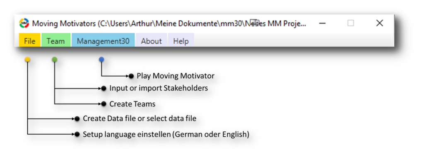The image size is (424, 159).
Task: Select the Input or import Stakeholders label
Action: (x=159, y=88)
